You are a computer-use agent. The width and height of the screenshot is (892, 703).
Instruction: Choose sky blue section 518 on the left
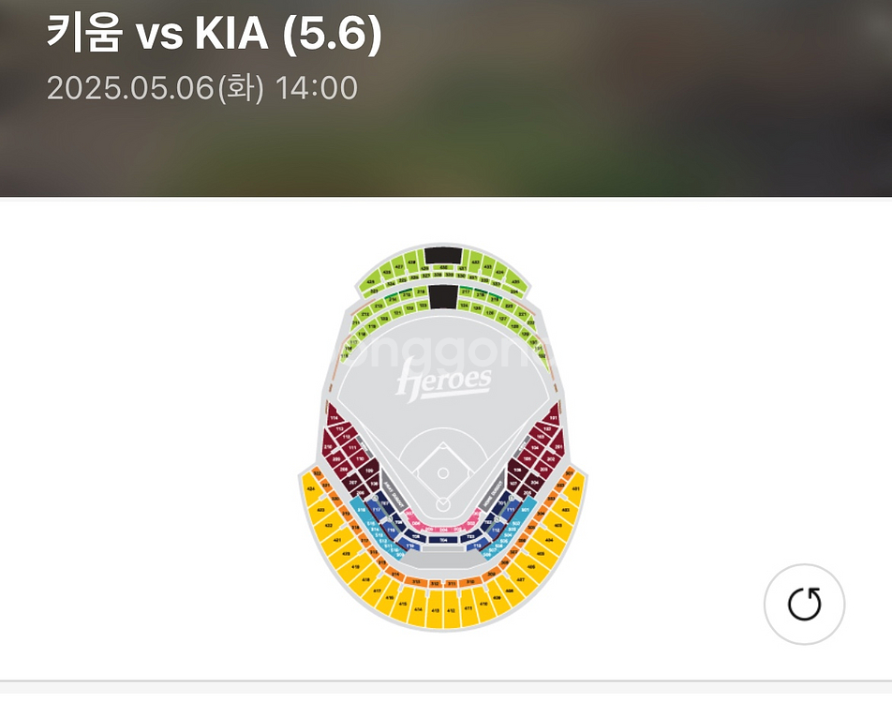[x=361, y=510]
